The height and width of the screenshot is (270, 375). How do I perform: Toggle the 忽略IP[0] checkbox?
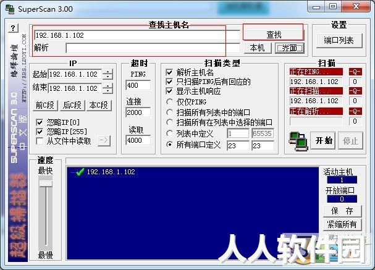(x=40, y=123)
